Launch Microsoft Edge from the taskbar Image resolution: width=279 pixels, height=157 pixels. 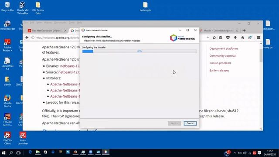pyautogui.click(x=30, y=152)
